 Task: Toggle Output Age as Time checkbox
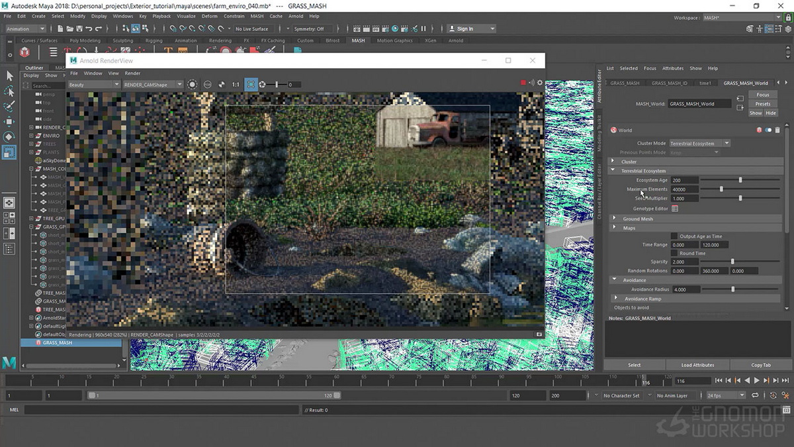pos(674,236)
